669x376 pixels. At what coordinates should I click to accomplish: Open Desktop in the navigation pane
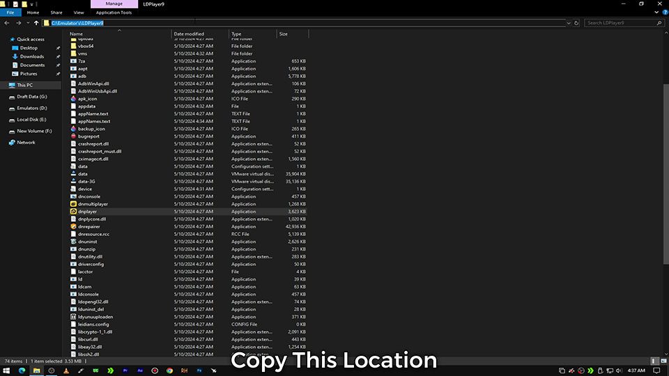point(29,48)
